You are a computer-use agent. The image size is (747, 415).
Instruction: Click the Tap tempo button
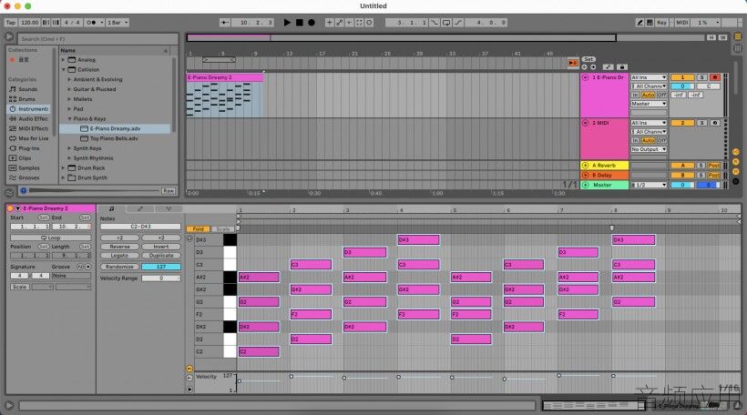11,23
